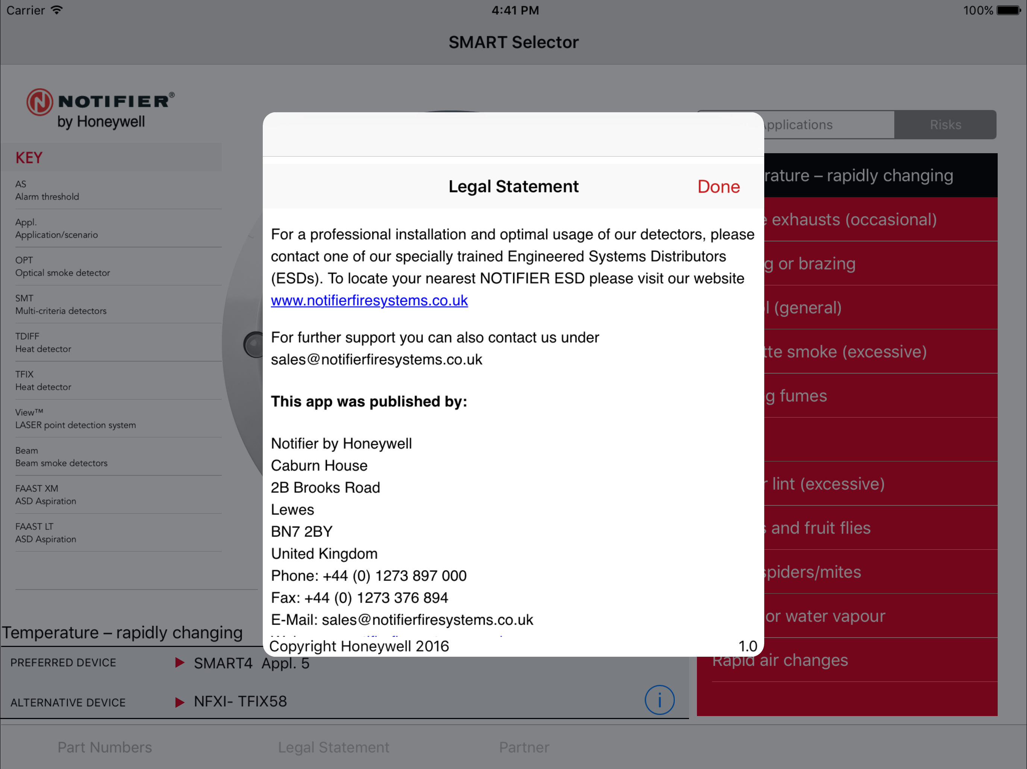
Task: Tap Done to close Legal Statement
Action: coord(718,187)
